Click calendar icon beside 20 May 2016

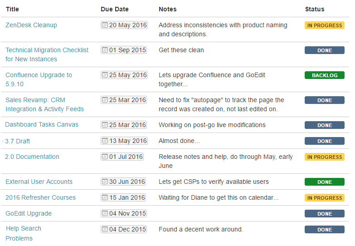tap(105, 25)
